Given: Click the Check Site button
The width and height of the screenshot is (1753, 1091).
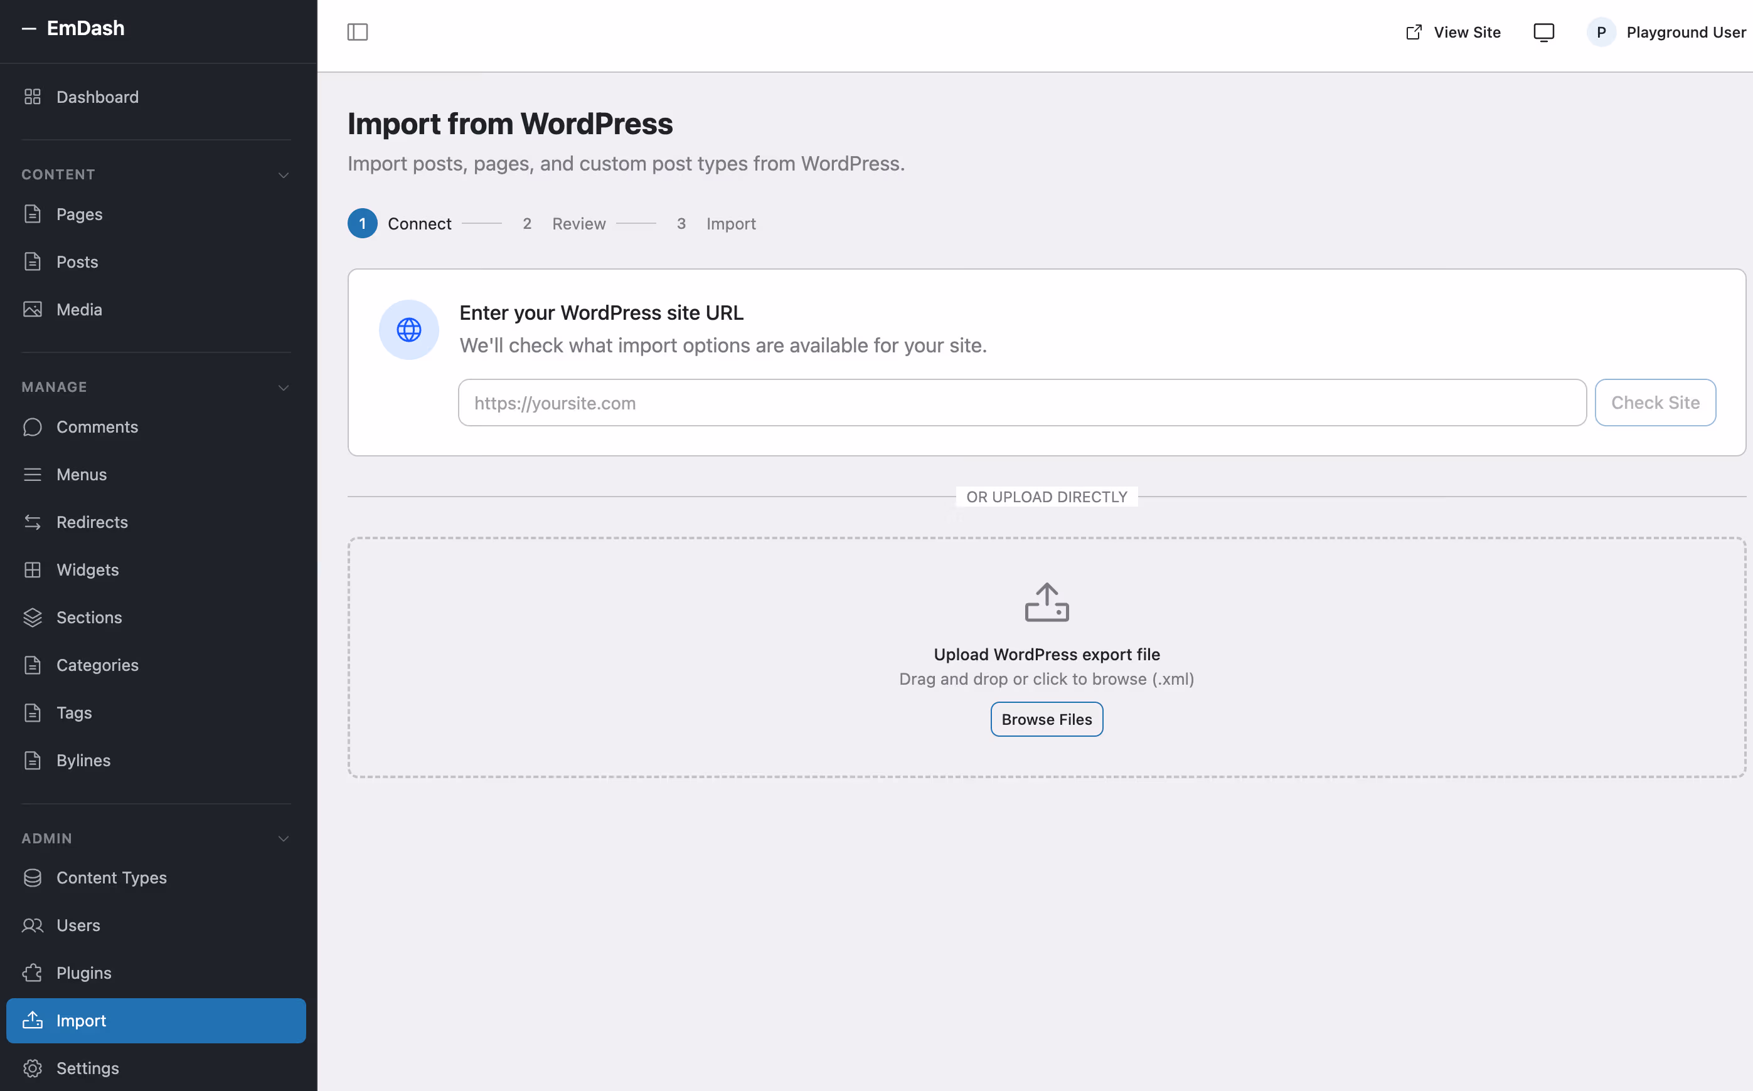Looking at the screenshot, I should pyautogui.click(x=1654, y=403).
